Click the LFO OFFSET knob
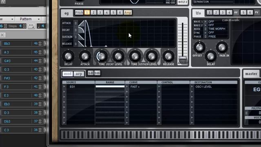 [199, 47]
